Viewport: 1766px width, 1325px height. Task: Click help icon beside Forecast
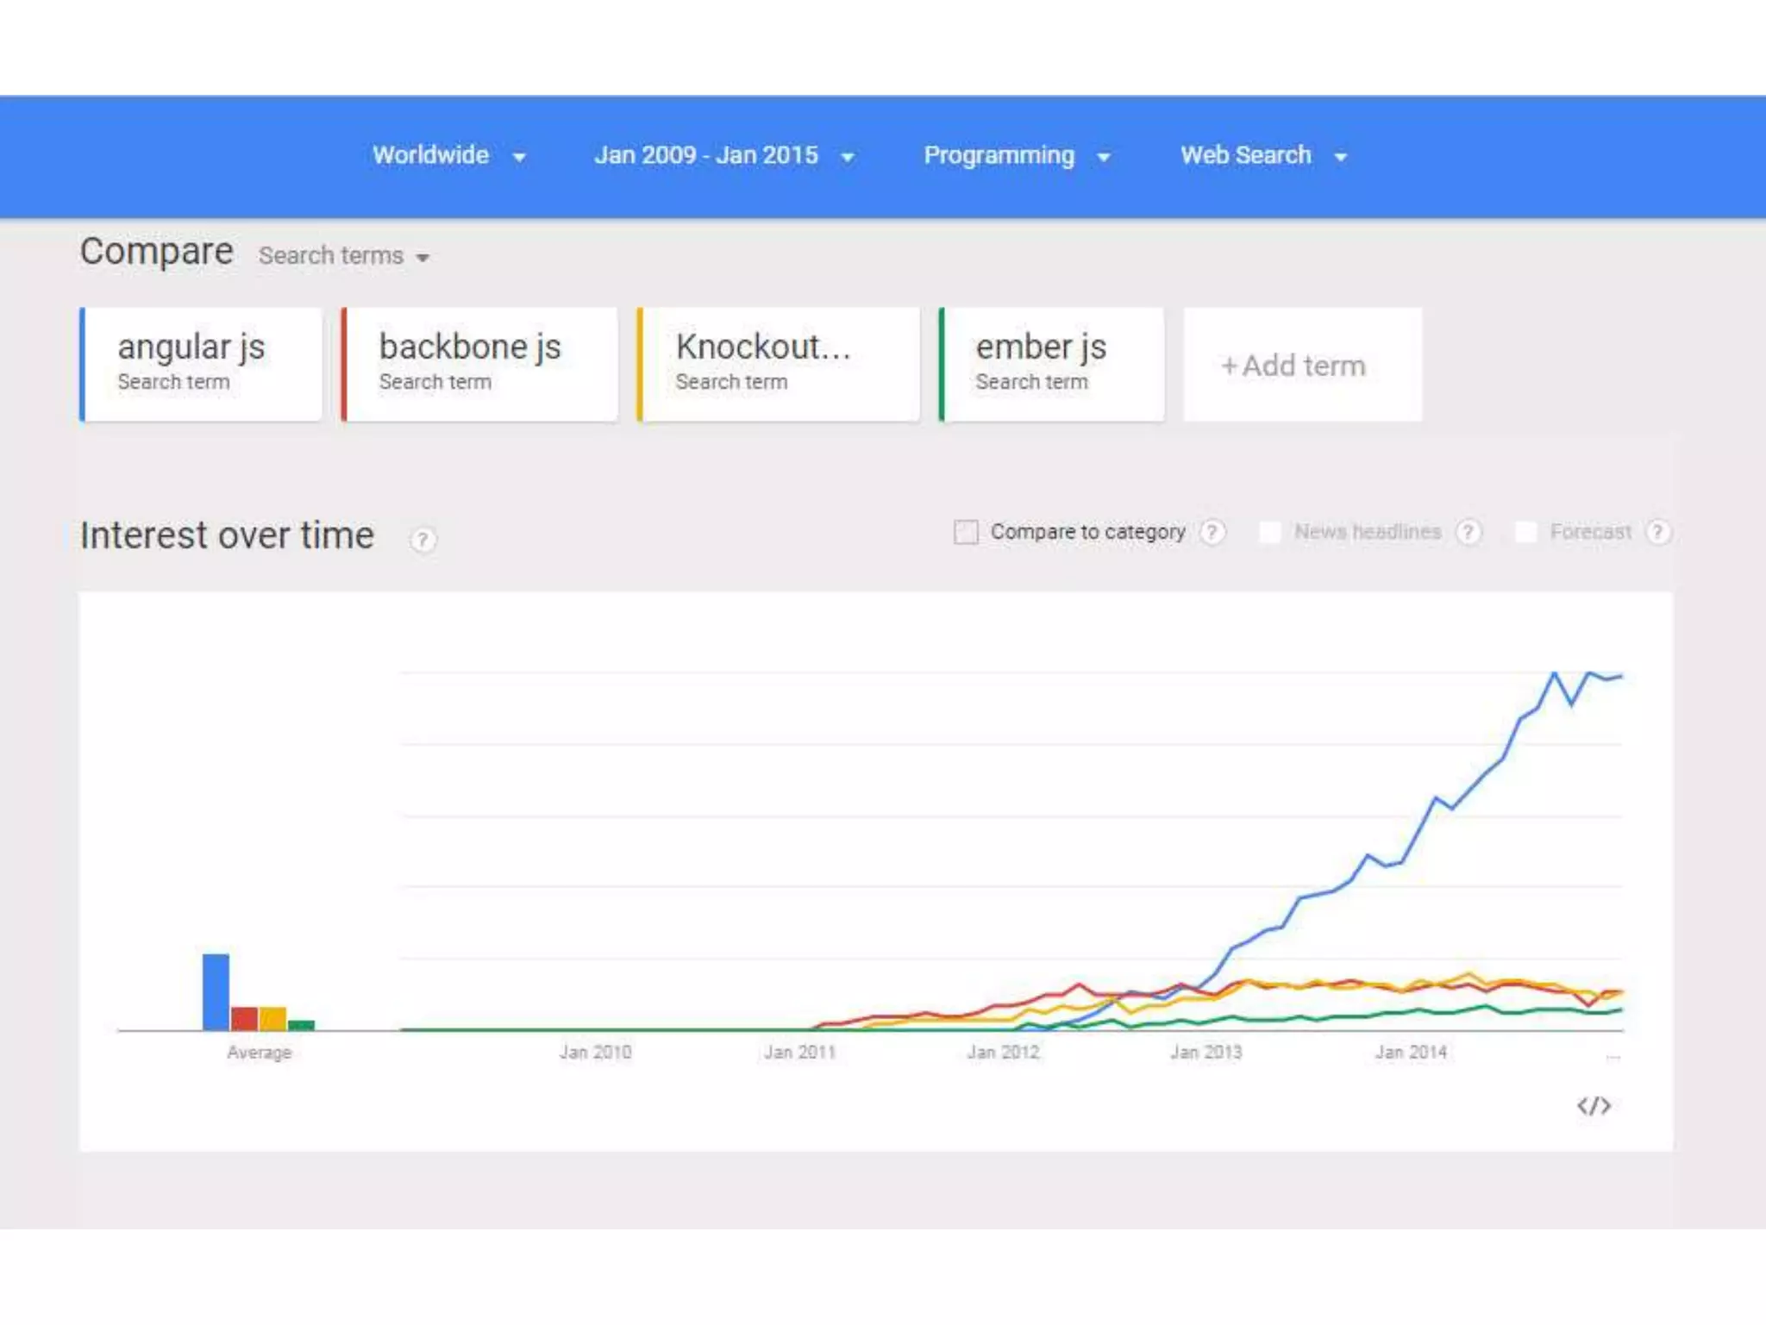click(x=1657, y=532)
